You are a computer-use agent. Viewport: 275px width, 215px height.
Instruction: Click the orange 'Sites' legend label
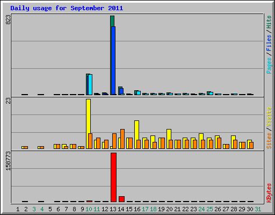[269, 141]
